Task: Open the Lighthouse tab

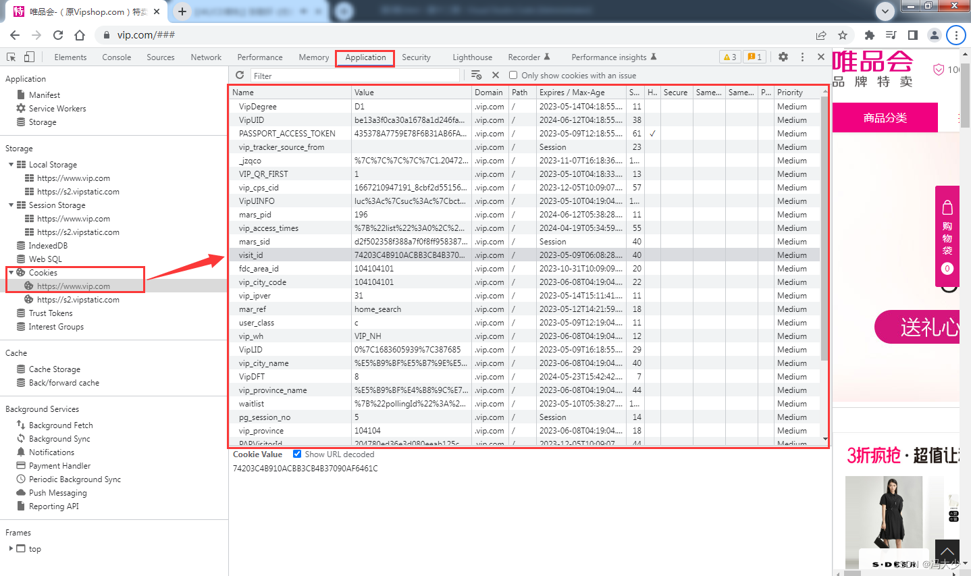Action: coord(472,57)
